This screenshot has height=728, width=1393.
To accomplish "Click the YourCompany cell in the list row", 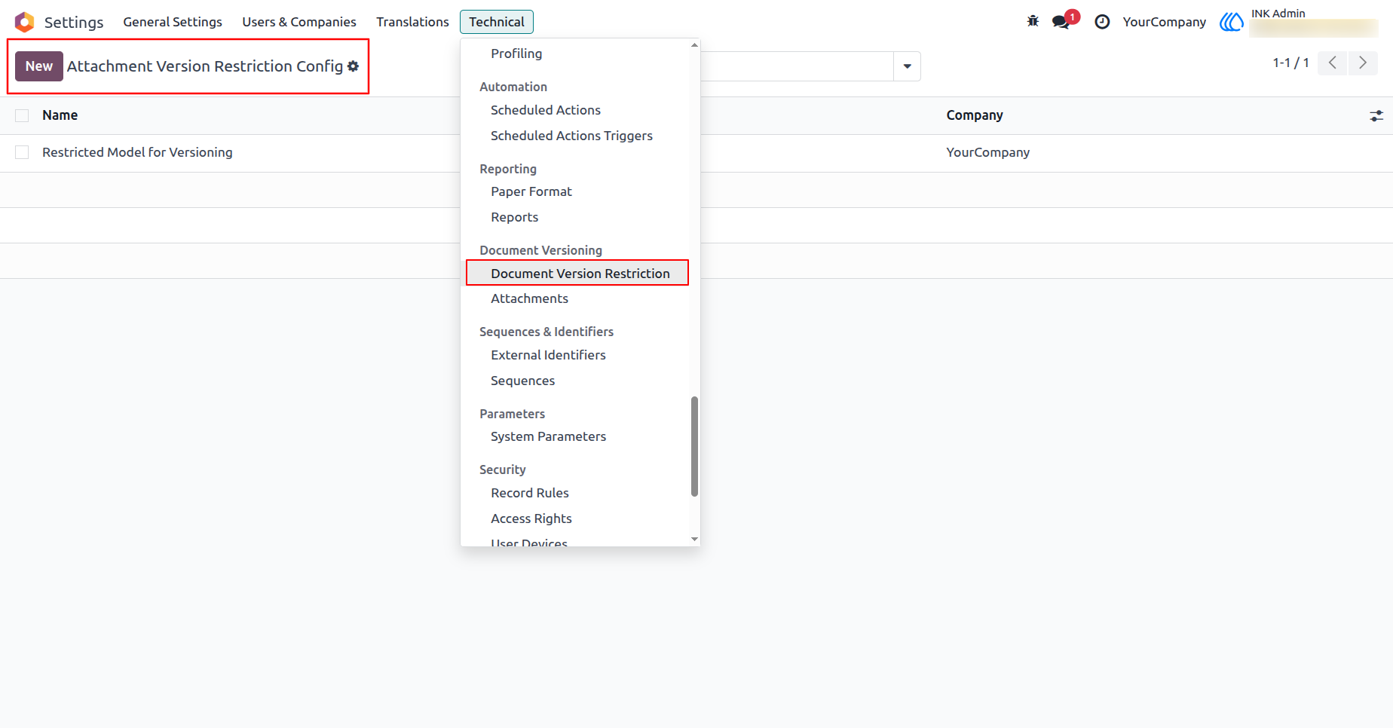I will click(x=987, y=152).
